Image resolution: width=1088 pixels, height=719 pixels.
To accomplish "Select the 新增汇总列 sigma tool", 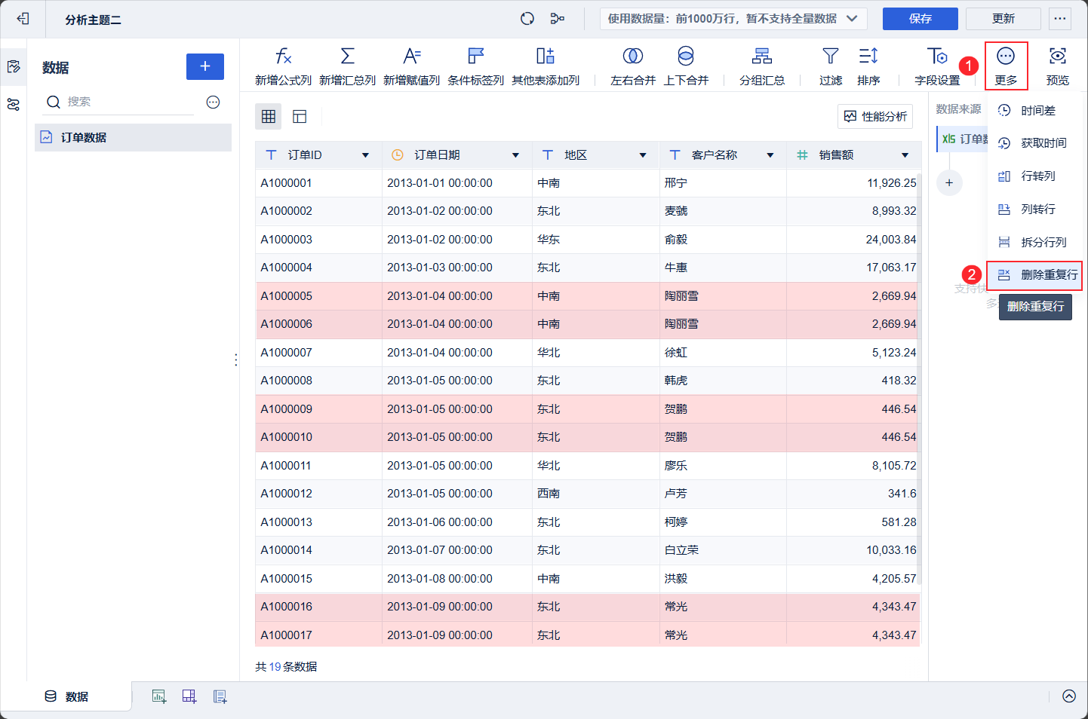I will (x=347, y=66).
